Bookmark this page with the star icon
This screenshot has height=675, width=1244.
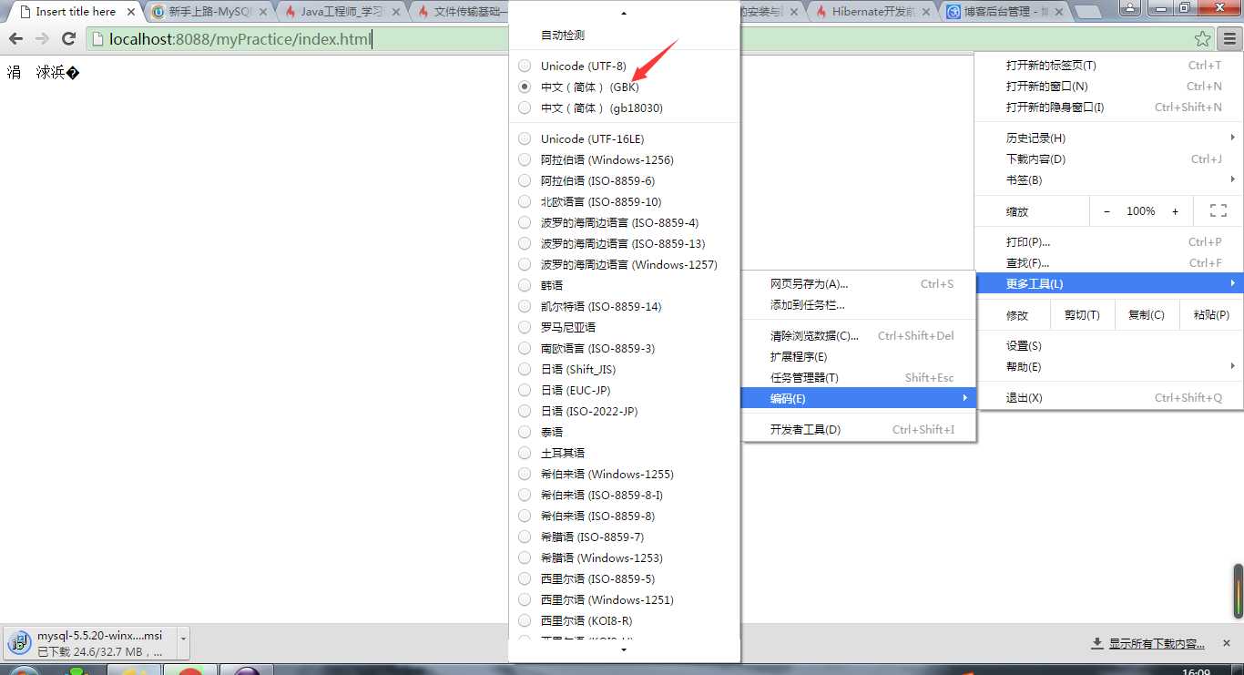coord(1202,39)
